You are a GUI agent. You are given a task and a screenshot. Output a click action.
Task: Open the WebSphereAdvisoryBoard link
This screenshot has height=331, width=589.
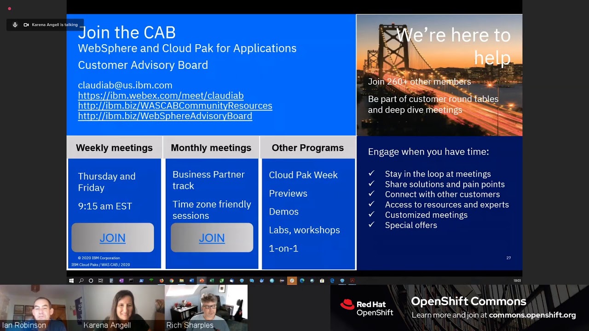tap(165, 116)
